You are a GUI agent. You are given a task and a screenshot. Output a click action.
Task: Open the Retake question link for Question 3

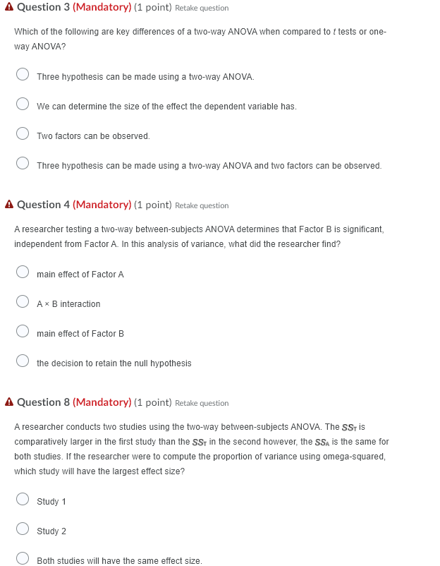pyautogui.click(x=202, y=8)
